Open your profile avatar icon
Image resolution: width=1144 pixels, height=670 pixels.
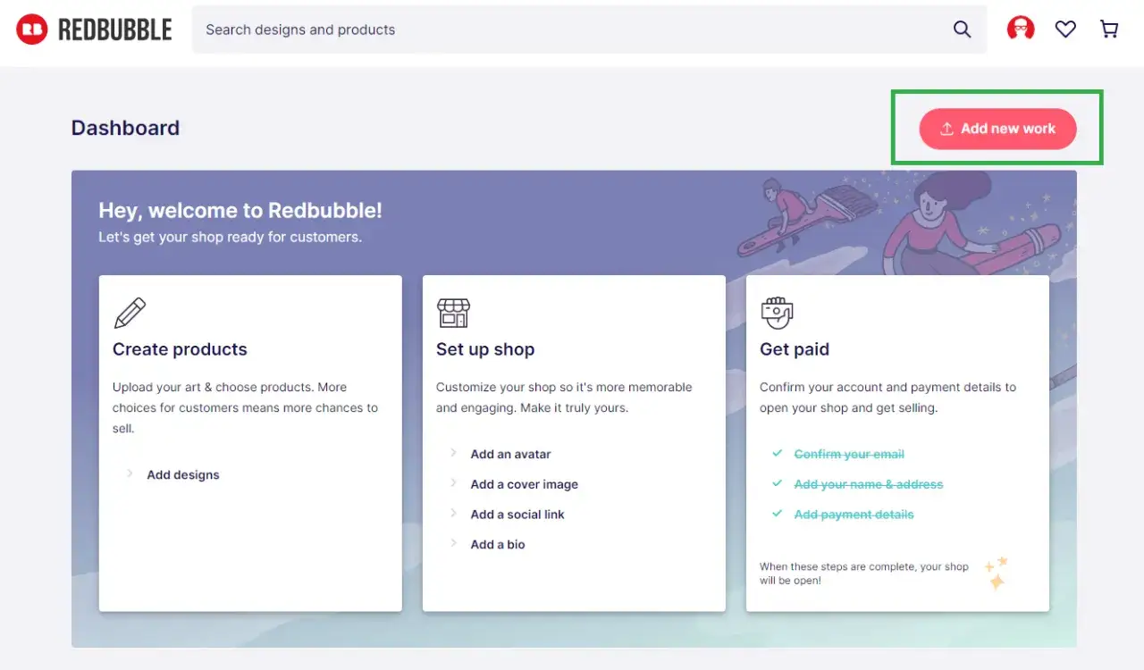(x=1021, y=28)
